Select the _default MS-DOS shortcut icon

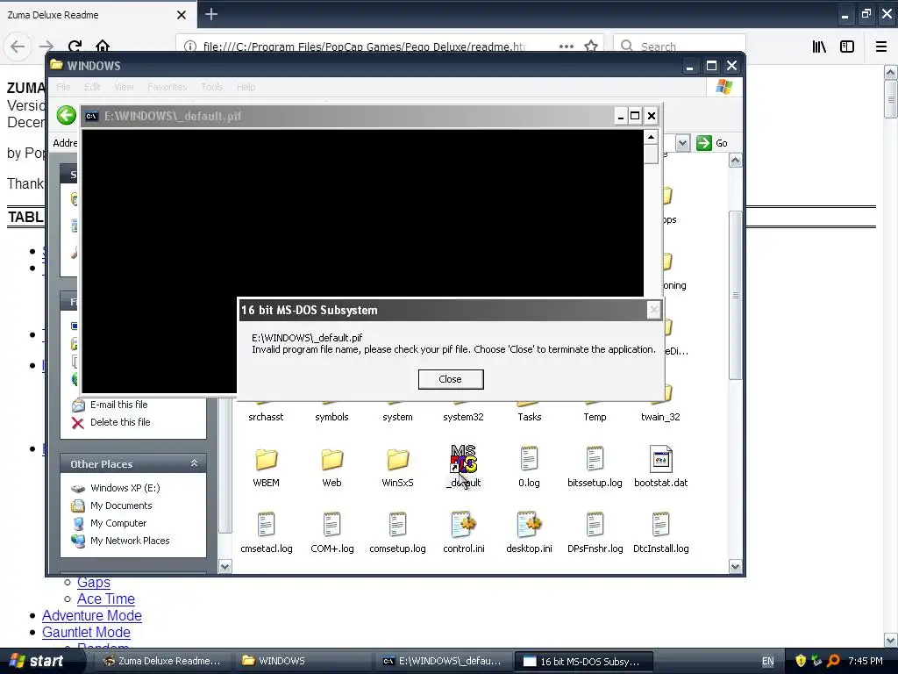click(463, 460)
